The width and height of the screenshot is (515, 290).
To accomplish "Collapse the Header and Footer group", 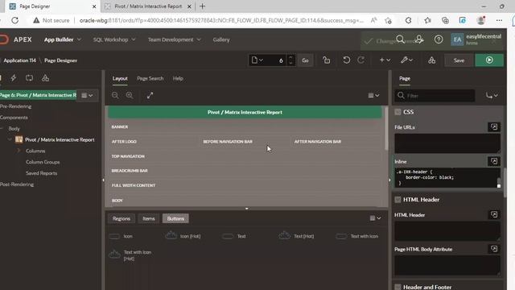I will tap(398, 287).
